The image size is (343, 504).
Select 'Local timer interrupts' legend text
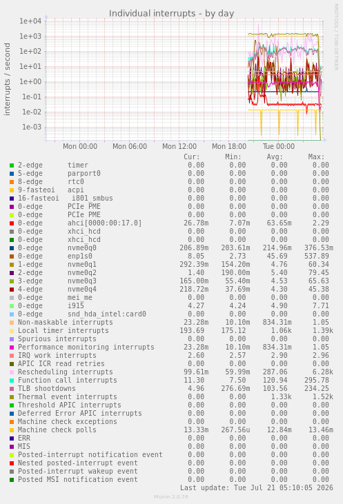[x=63, y=331]
